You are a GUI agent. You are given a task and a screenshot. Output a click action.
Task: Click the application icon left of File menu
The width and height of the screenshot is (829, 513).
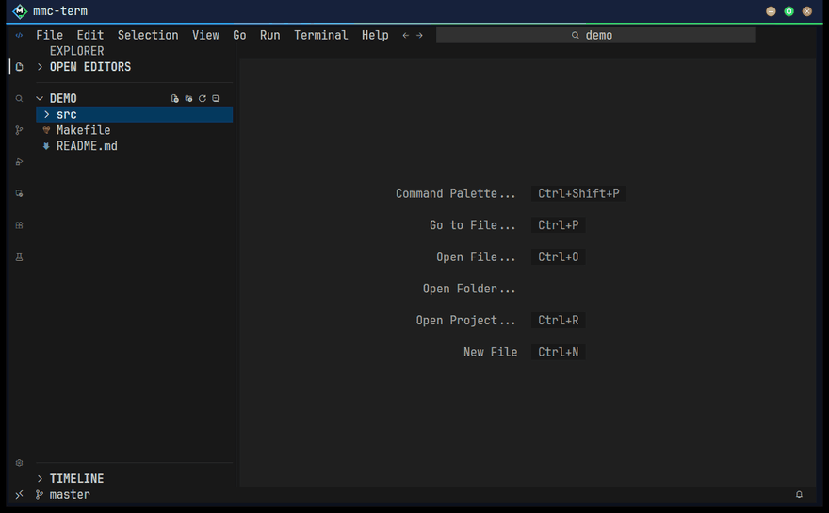pos(19,36)
